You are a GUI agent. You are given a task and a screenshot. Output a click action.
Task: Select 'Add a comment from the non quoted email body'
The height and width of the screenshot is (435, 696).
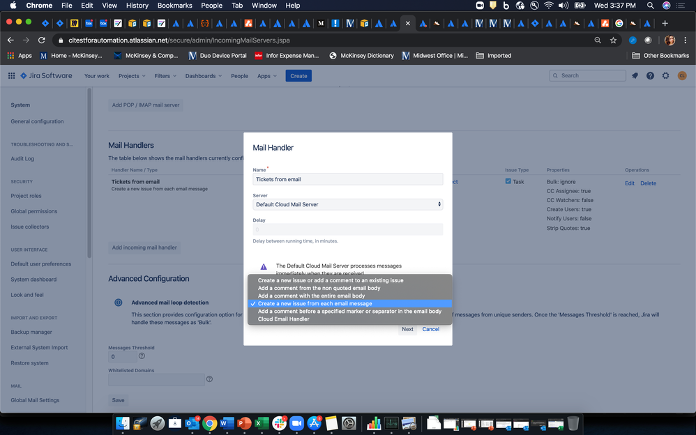coord(350,288)
